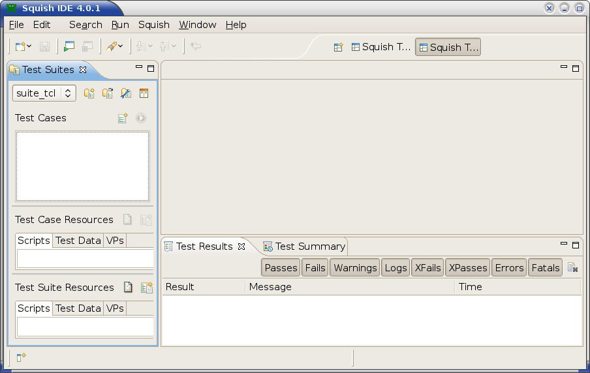Toggle the Logs filter
Viewport: 590px width, 373px height.
click(396, 268)
